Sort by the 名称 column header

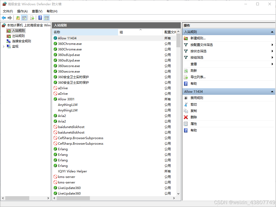[x=85, y=32]
